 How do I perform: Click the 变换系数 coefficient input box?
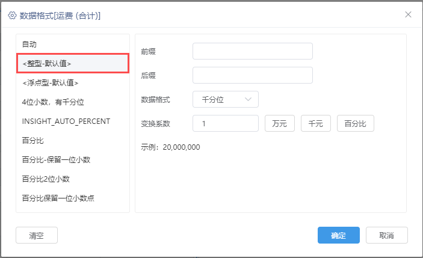point(225,123)
